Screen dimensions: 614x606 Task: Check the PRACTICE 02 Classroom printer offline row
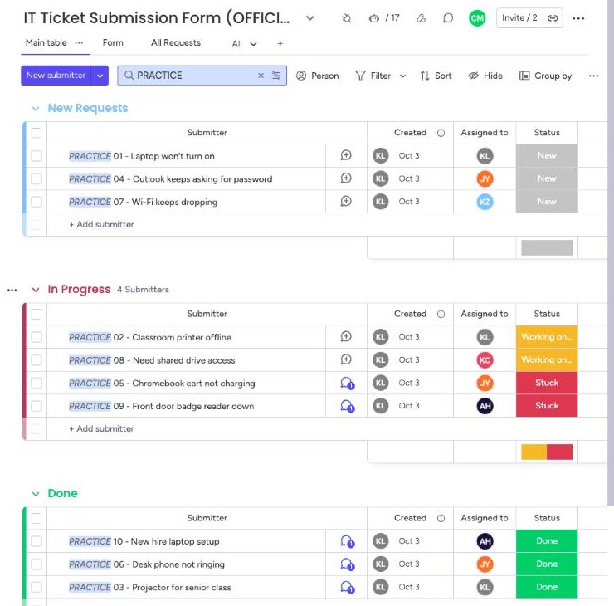tap(37, 337)
